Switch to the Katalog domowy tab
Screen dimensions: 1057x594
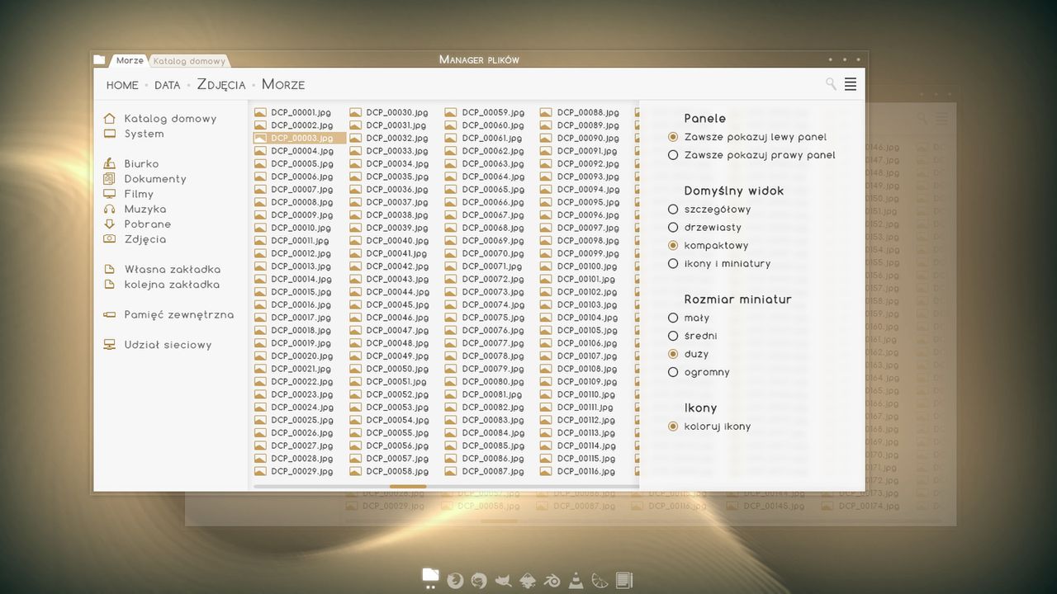point(189,61)
